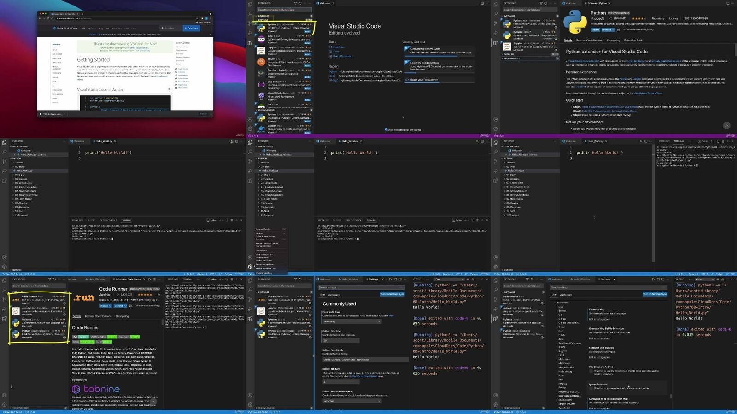Check 'Show welcome page on startup' box
This screenshot has height=414, width=737.
[386, 130]
